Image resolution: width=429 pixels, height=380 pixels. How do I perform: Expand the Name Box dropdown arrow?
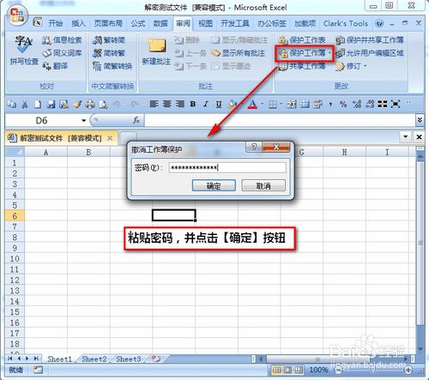[x=84, y=120]
